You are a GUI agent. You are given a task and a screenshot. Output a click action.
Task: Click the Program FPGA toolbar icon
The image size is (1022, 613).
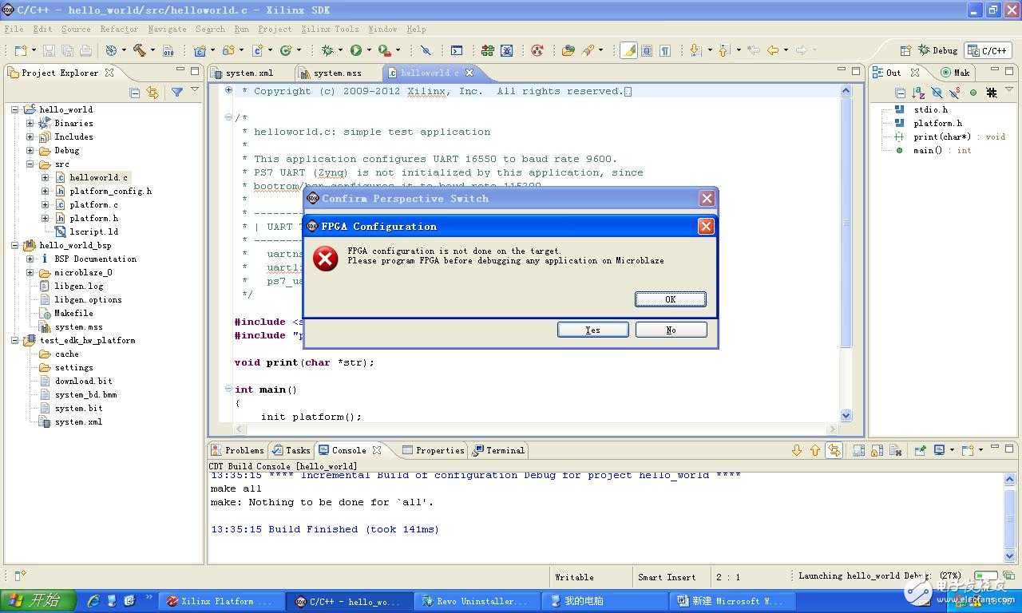[x=487, y=50]
